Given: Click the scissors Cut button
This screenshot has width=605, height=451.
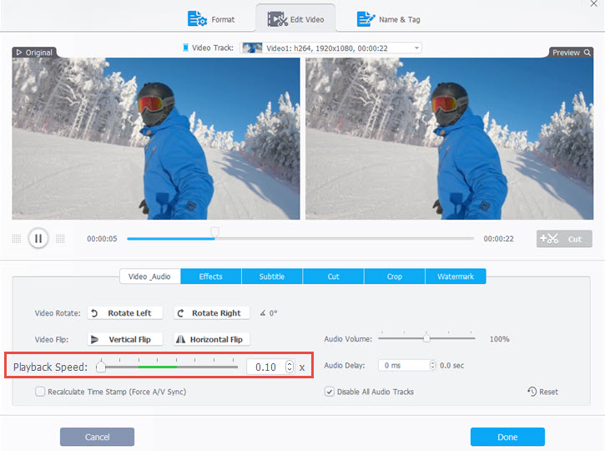Looking at the screenshot, I should (x=564, y=239).
